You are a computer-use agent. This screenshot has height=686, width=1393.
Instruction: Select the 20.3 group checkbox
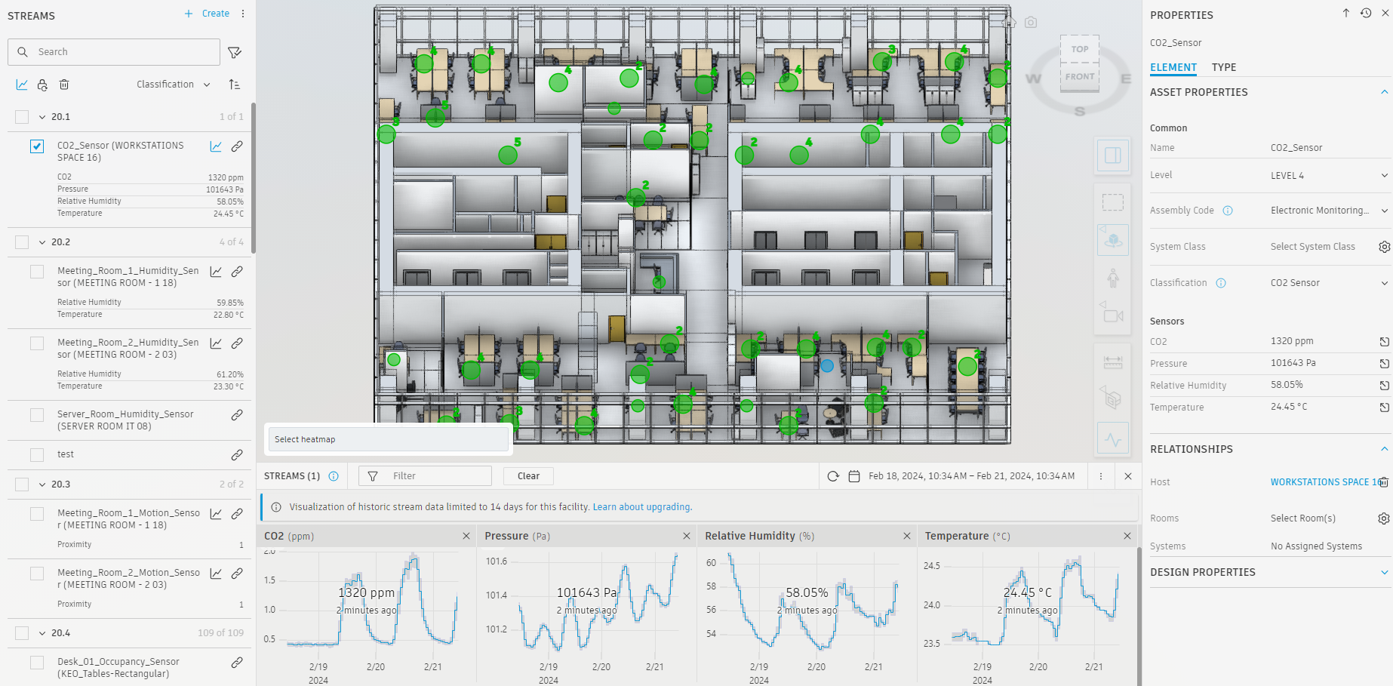pos(22,485)
